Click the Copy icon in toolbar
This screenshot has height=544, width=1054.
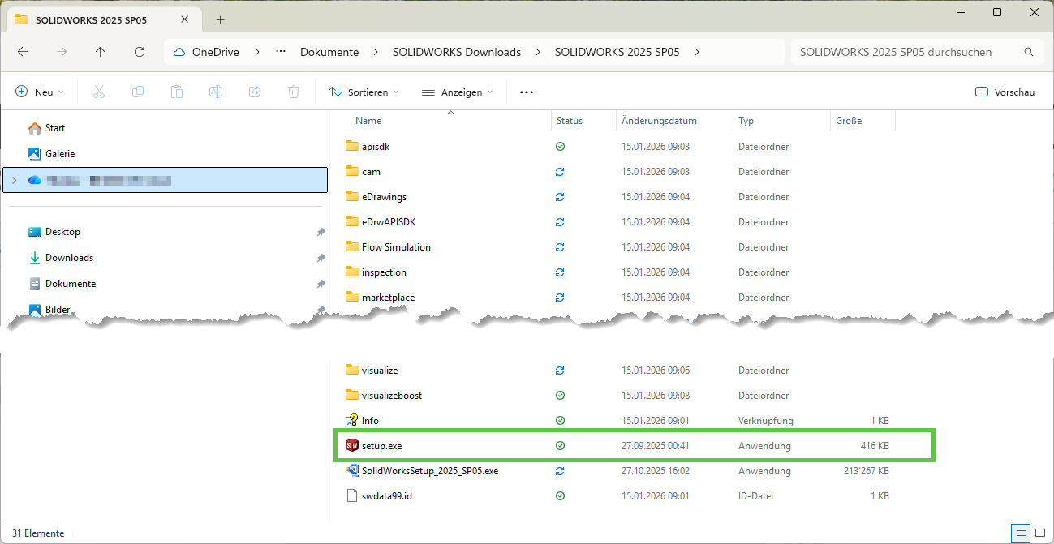138,92
